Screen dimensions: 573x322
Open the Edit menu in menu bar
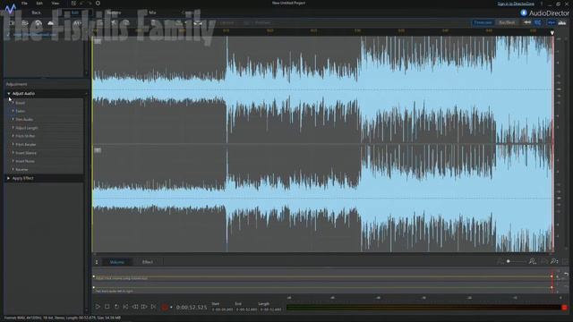[x=39, y=4]
